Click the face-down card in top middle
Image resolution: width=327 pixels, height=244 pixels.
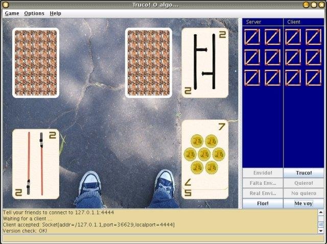pyautogui.click(x=149, y=63)
